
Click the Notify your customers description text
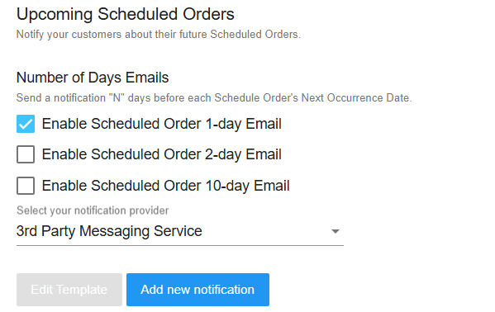pos(159,35)
